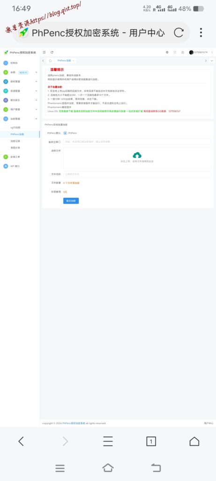Click the page refresh icon in header
Viewport: 216px width, 481px height.
tap(52, 53)
